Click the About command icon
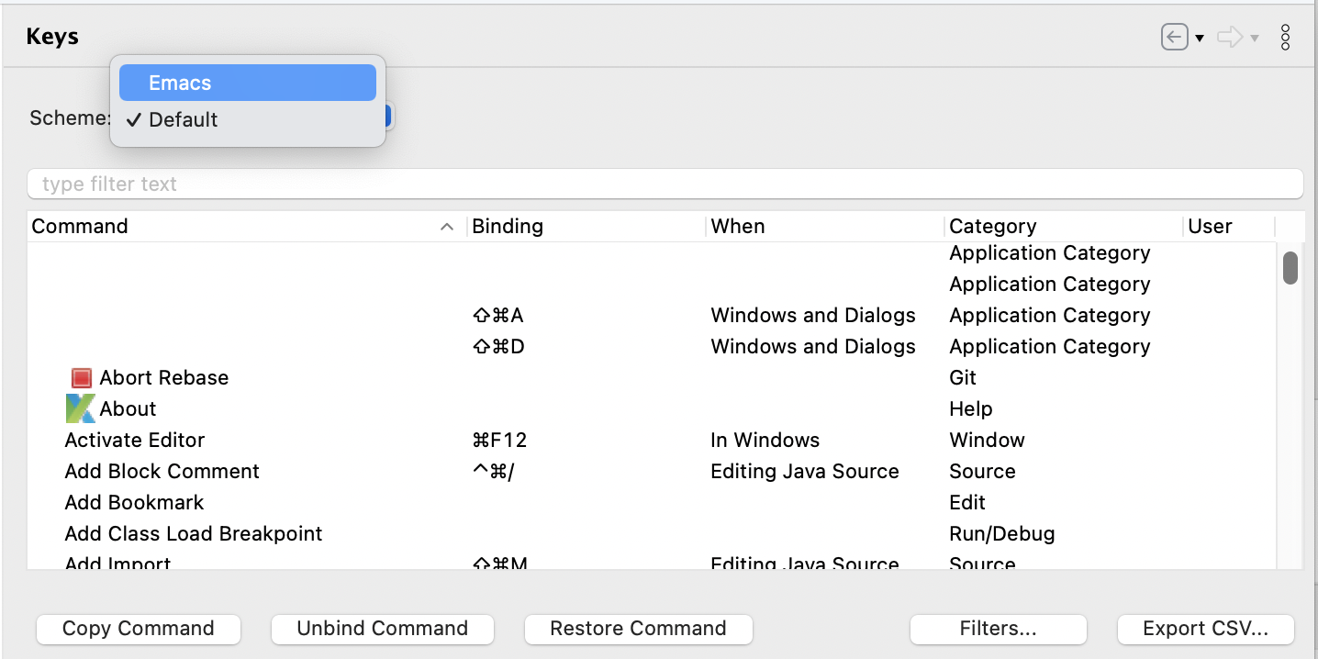This screenshot has height=659, width=1318. 81,409
